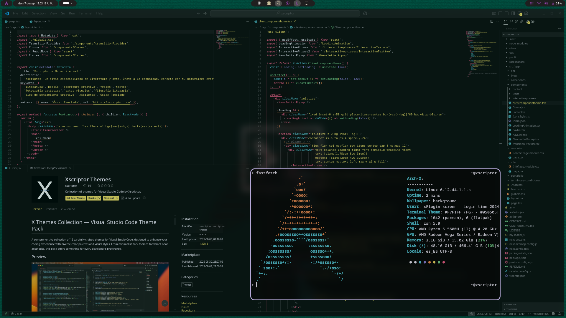Switch to the CHANGELOG tab
566x318 pixels.
click(68, 209)
